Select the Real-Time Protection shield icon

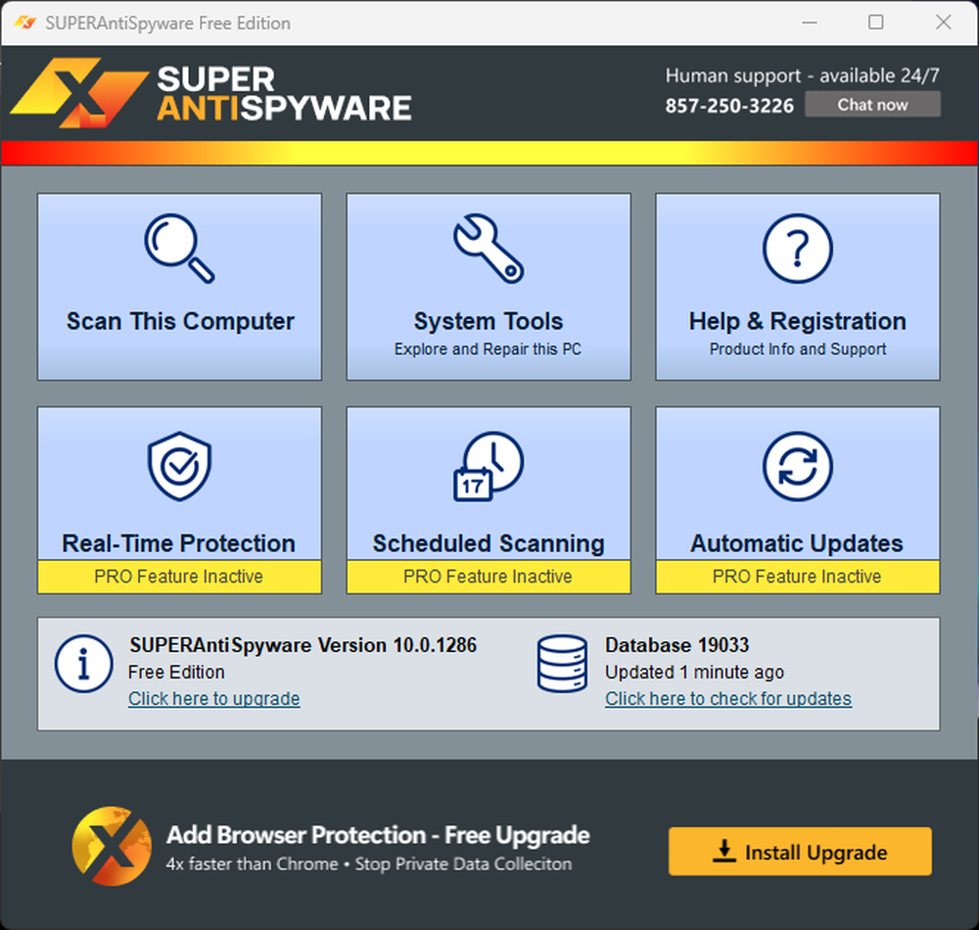(179, 465)
